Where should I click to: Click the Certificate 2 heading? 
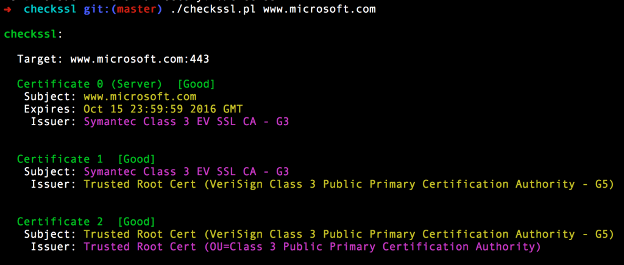60,221
